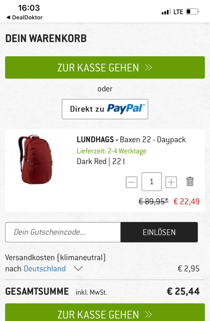This screenshot has width=210, height=321.
Task: Go back to DealDoktor app
Action: [24, 17]
